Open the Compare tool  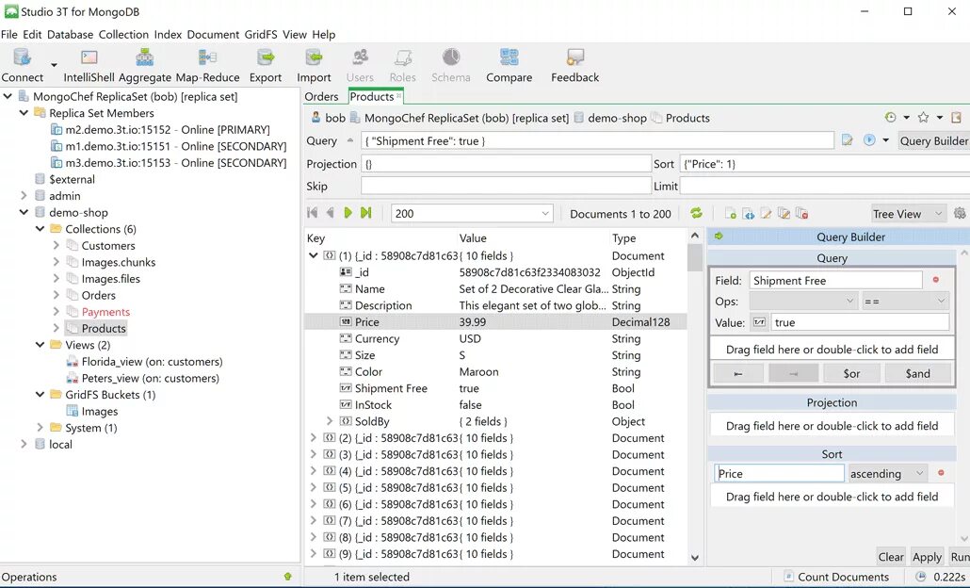click(509, 65)
